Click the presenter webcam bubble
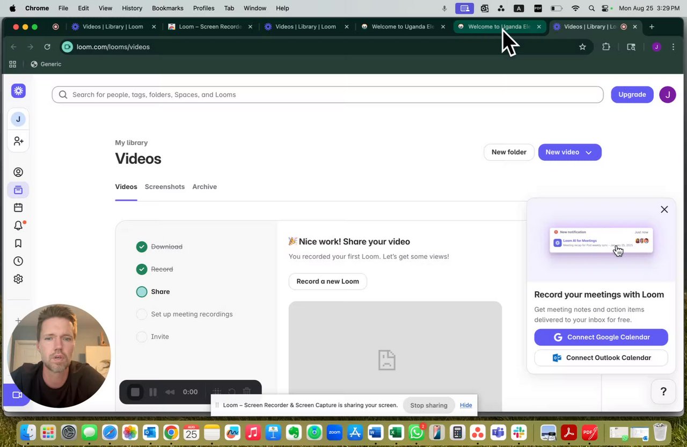Screen dimensions: 687x447 coord(59,356)
